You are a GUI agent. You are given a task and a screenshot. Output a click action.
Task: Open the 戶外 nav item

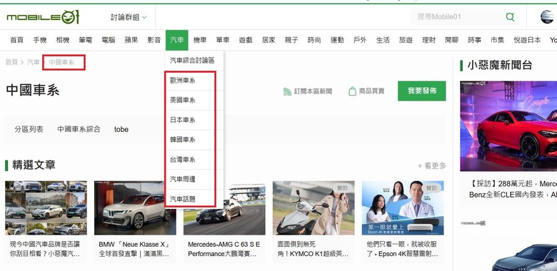click(x=360, y=40)
